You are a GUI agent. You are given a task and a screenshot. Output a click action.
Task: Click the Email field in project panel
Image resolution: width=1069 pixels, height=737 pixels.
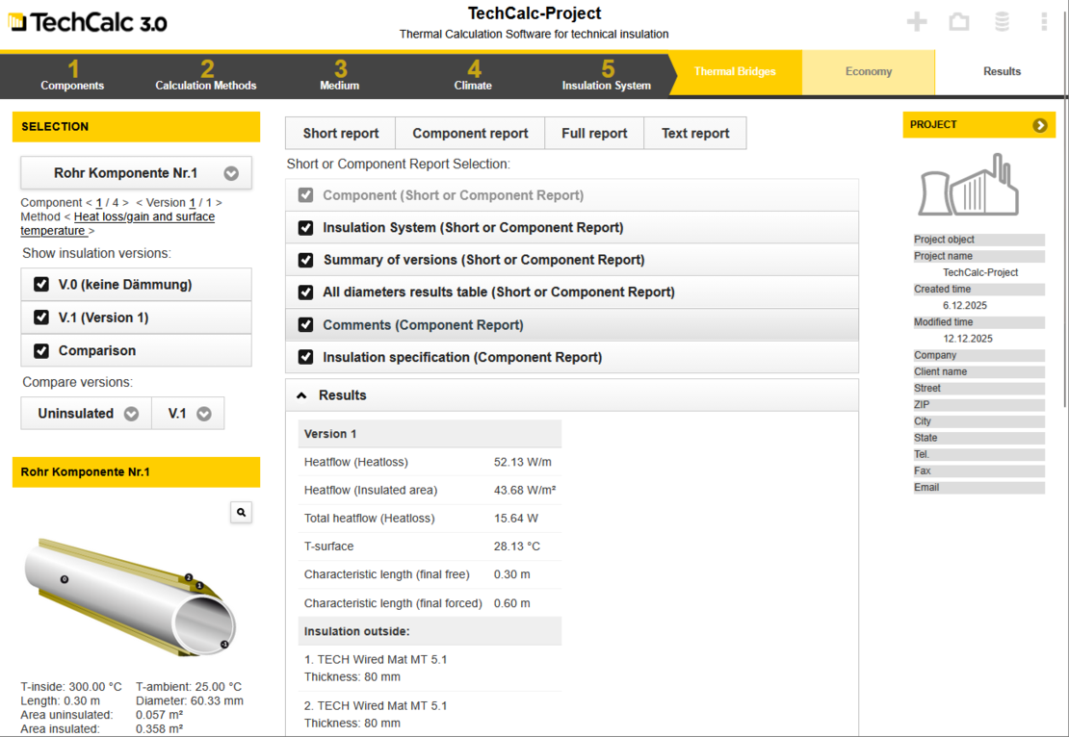(x=979, y=488)
